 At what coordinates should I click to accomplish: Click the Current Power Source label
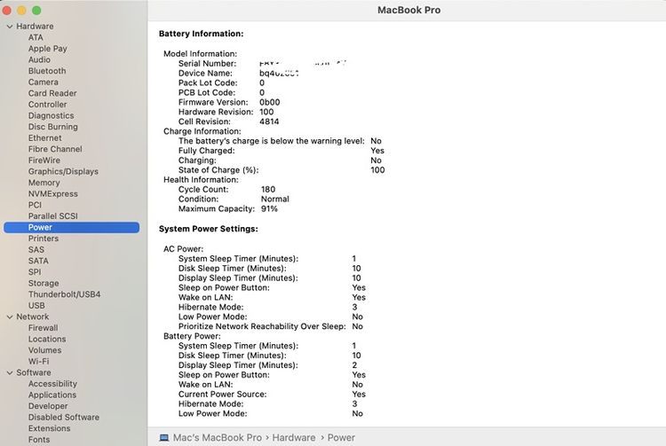(x=223, y=395)
